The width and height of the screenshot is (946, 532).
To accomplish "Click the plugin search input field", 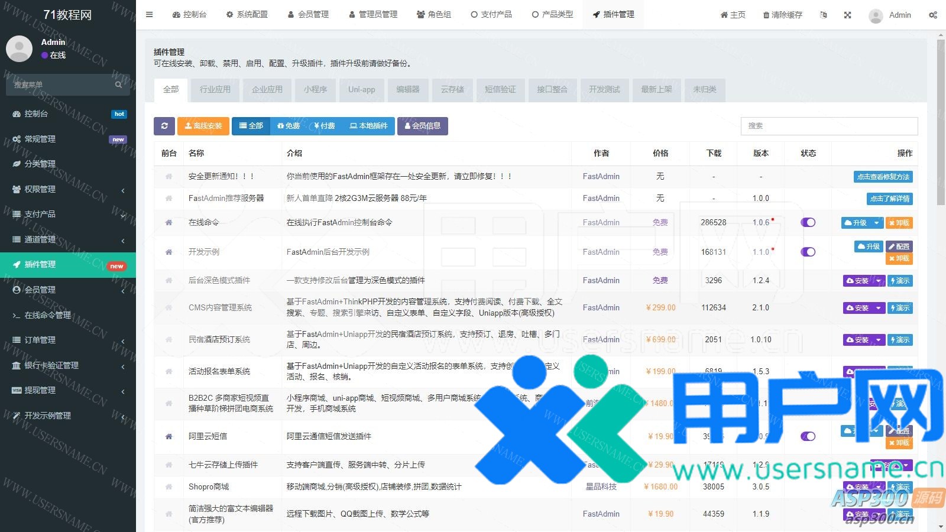I will coord(829,126).
